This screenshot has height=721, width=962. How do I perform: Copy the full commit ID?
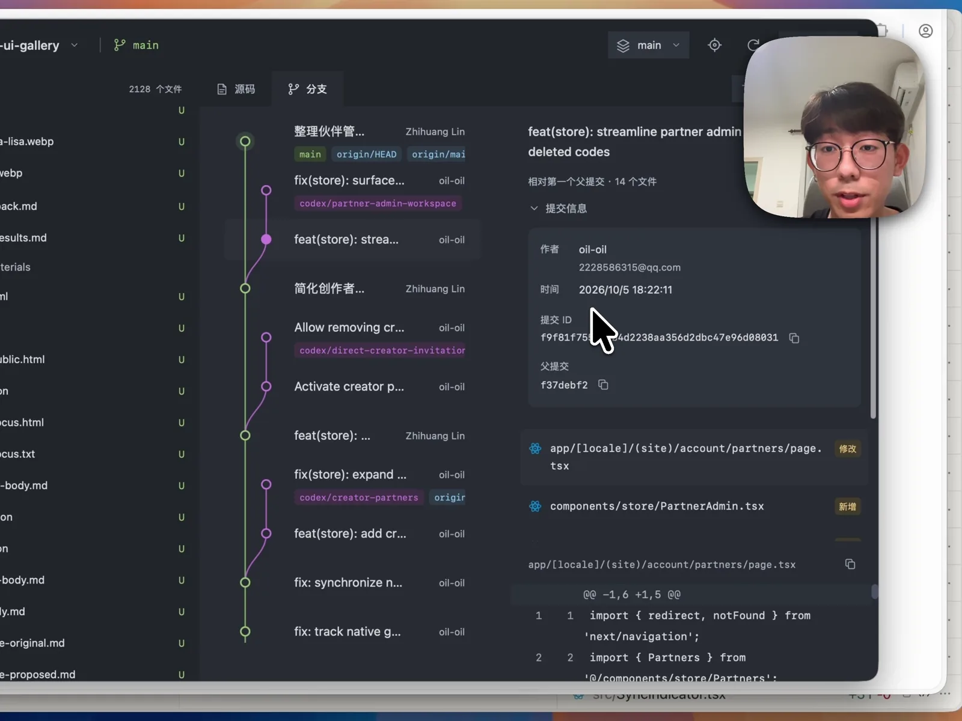pos(794,338)
